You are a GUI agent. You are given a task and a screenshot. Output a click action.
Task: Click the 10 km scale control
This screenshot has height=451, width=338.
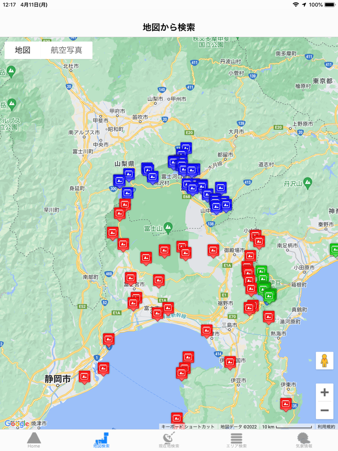pos(287,426)
